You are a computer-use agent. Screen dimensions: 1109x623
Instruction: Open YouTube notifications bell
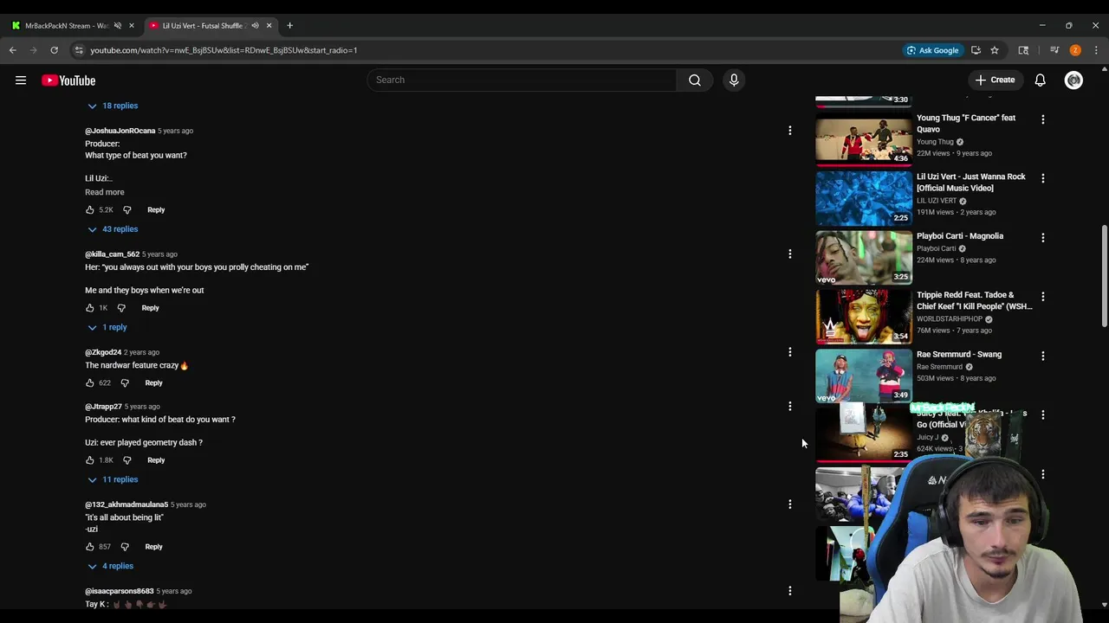pos(1040,80)
